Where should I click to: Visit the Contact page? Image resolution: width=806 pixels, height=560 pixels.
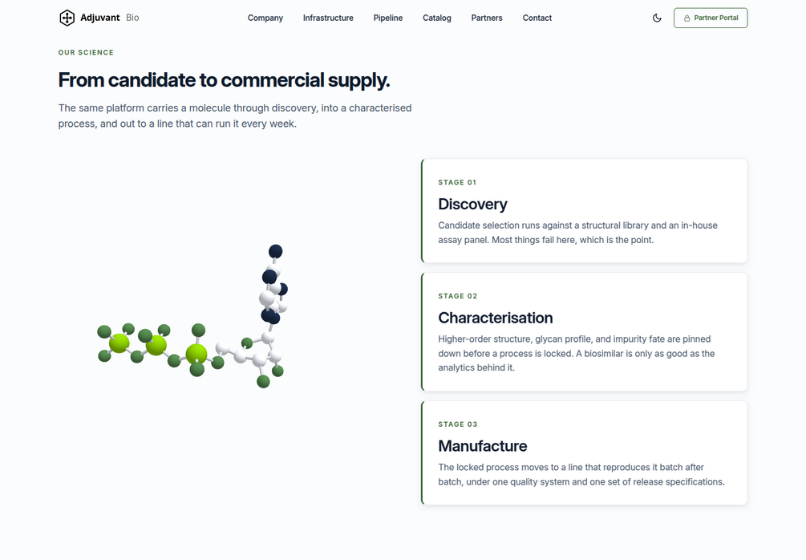(x=537, y=18)
